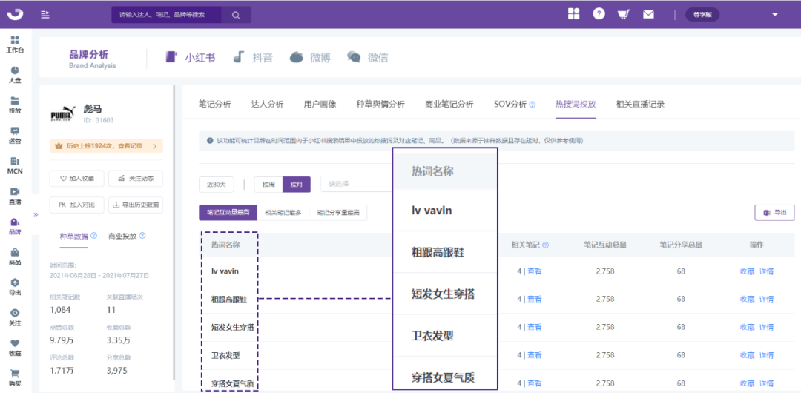The width and height of the screenshot is (801, 393).
Task: Expand the account dropdown arrow at top right
Action: coord(775,14)
